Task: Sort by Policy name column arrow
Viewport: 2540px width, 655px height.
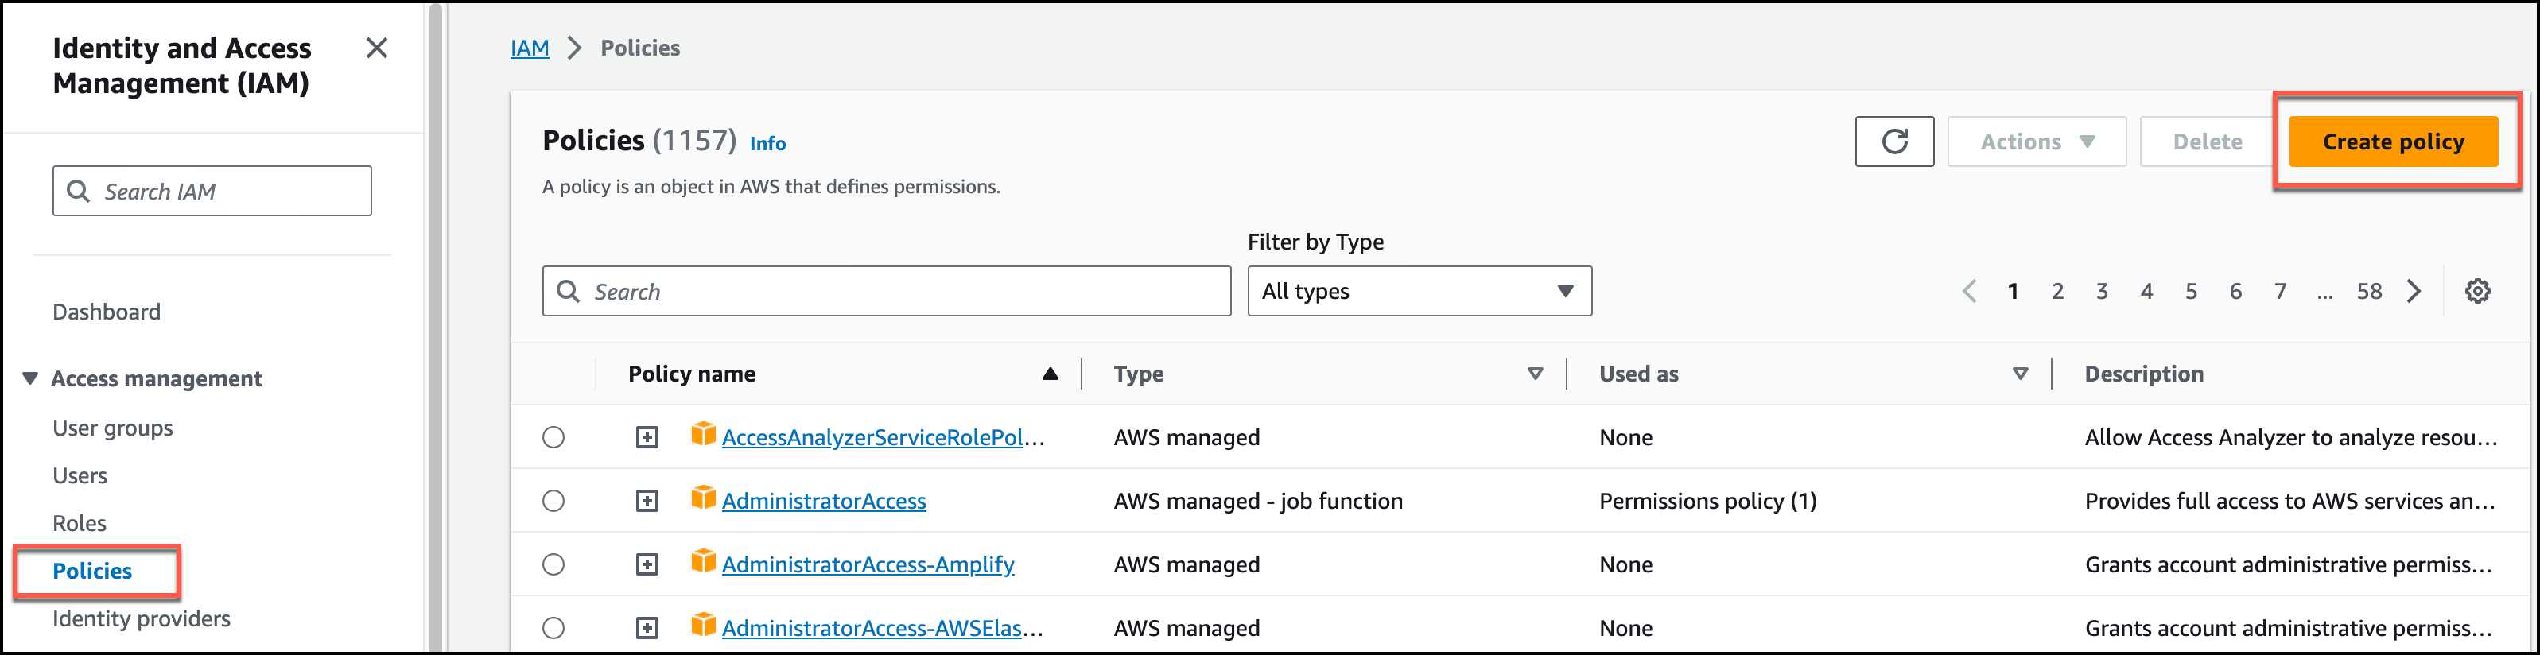Action: [x=1051, y=374]
